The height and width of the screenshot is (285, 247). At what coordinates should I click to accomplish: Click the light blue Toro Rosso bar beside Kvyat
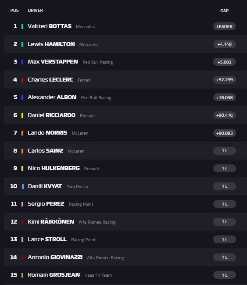(23, 186)
